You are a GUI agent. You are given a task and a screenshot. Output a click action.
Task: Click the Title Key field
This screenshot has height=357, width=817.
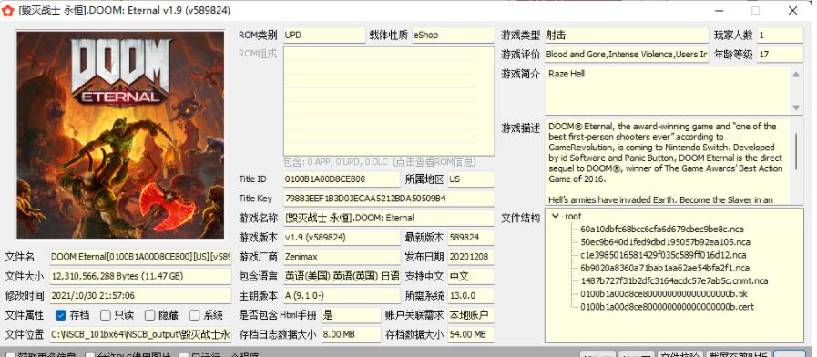pyautogui.click(x=389, y=199)
